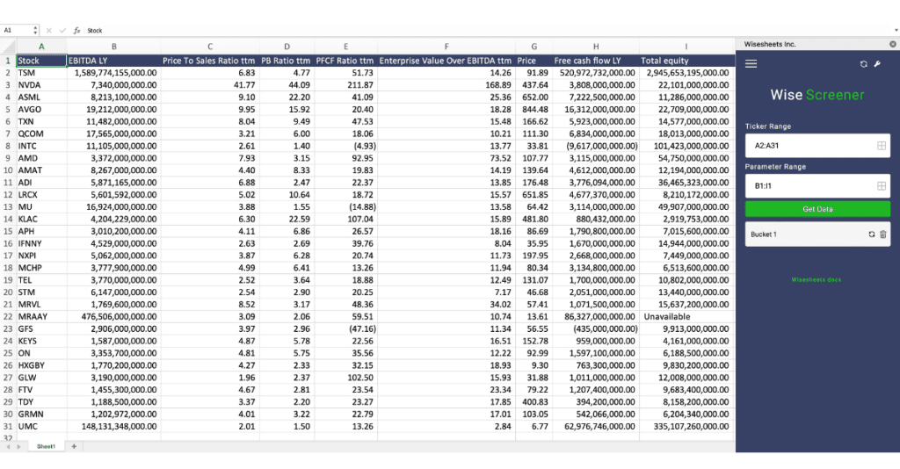Open the Wisesheets hamburger menu
This screenshot has width=900, height=469.
(x=751, y=64)
